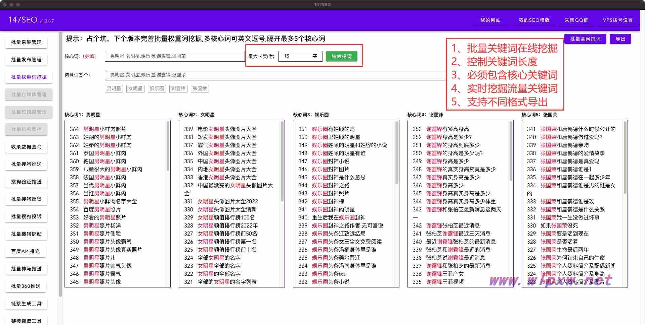Open 链接抓取工具 in the sidebar
Screen dimensions: 645x325
pos(26,320)
